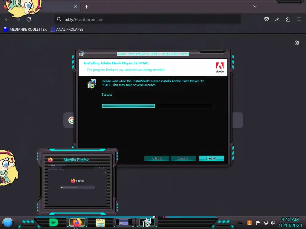The image size is (306, 229).
Task: Open the Firefox hamburger menu
Action: tap(299, 19)
